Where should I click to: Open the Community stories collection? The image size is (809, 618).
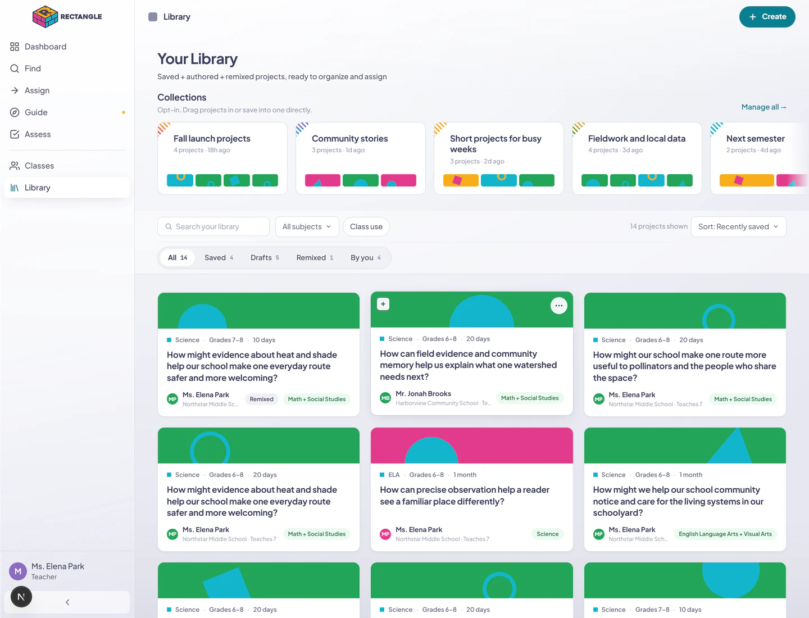coord(361,158)
